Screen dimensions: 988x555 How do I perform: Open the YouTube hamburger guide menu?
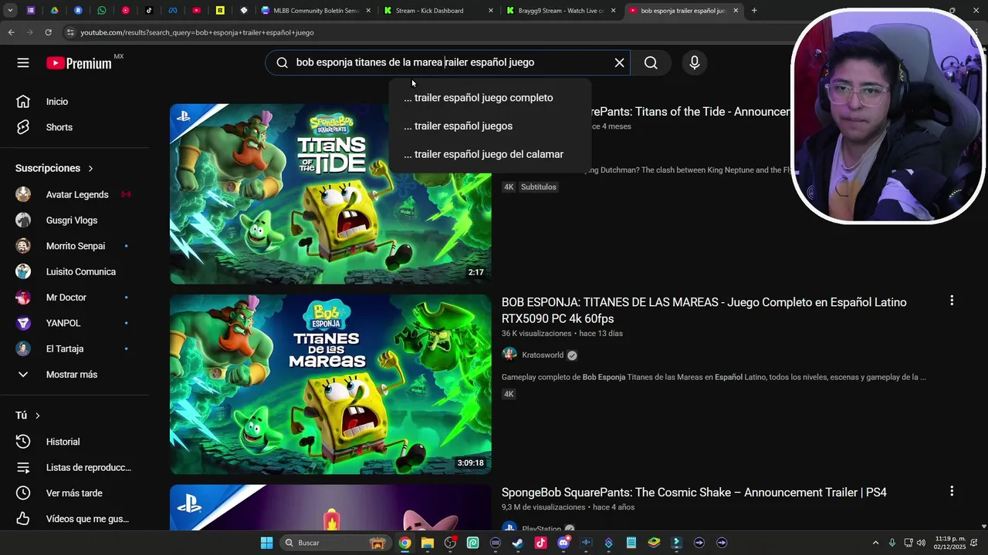tap(23, 63)
